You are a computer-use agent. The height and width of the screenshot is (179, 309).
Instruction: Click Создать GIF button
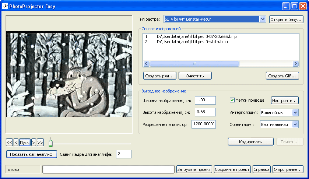point(282,76)
